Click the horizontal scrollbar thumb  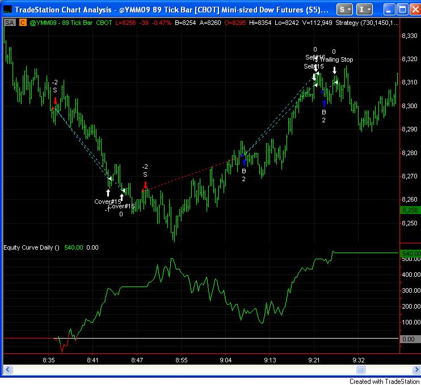click(360, 370)
